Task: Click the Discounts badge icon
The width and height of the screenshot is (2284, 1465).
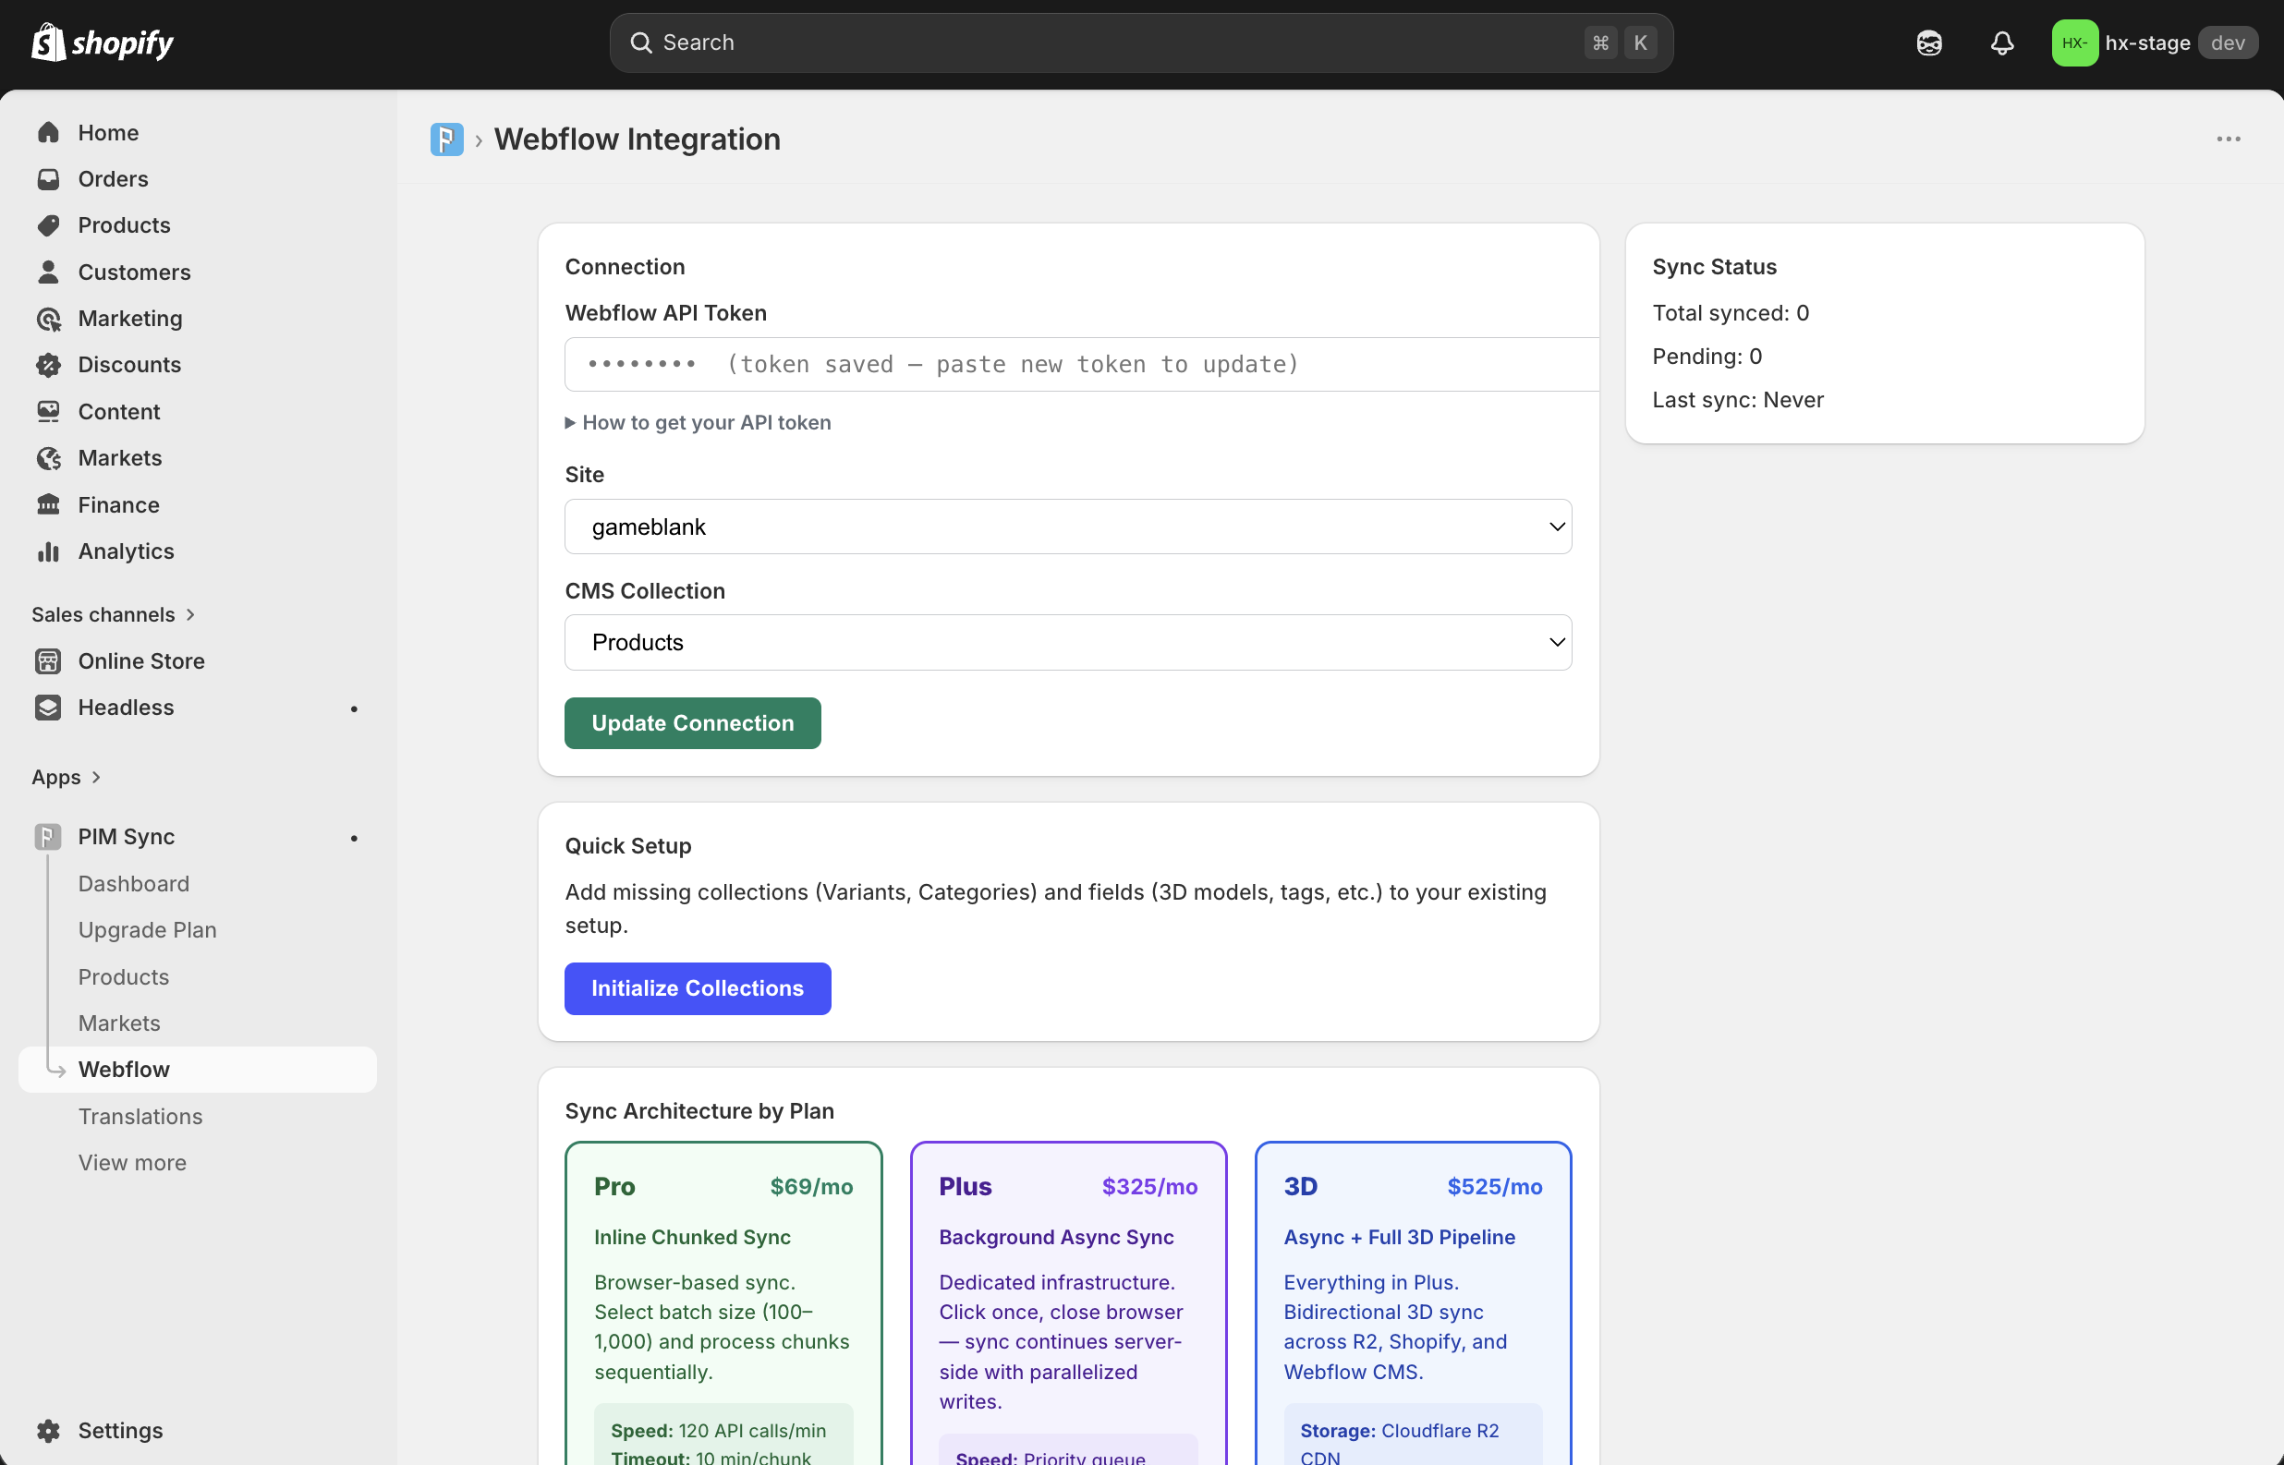Action: pos(49,364)
